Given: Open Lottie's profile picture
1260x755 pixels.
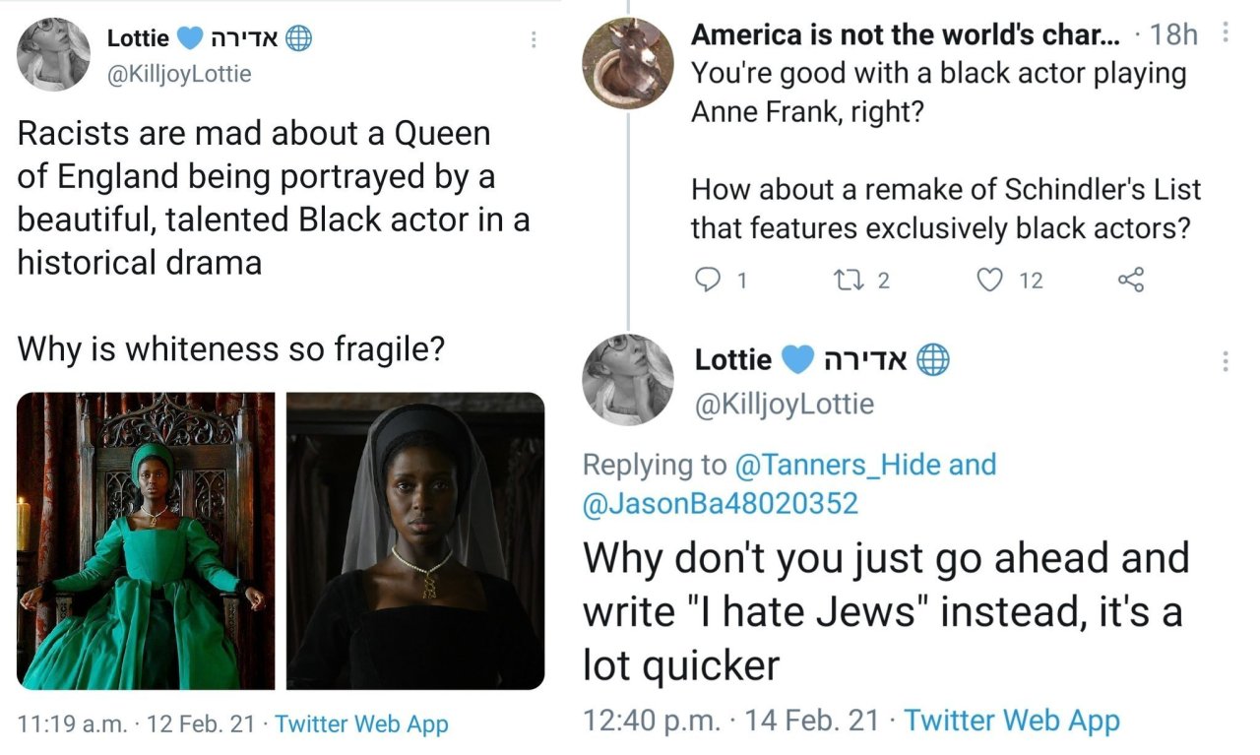Looking at the screenshot, I should 53,54.
